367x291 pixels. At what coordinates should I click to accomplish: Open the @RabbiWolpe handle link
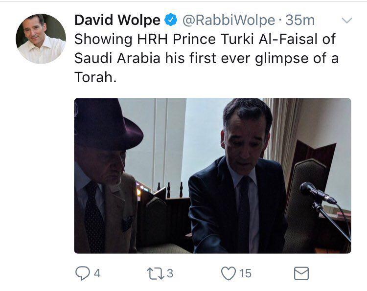pyautogui.click(x=229, y=21)
